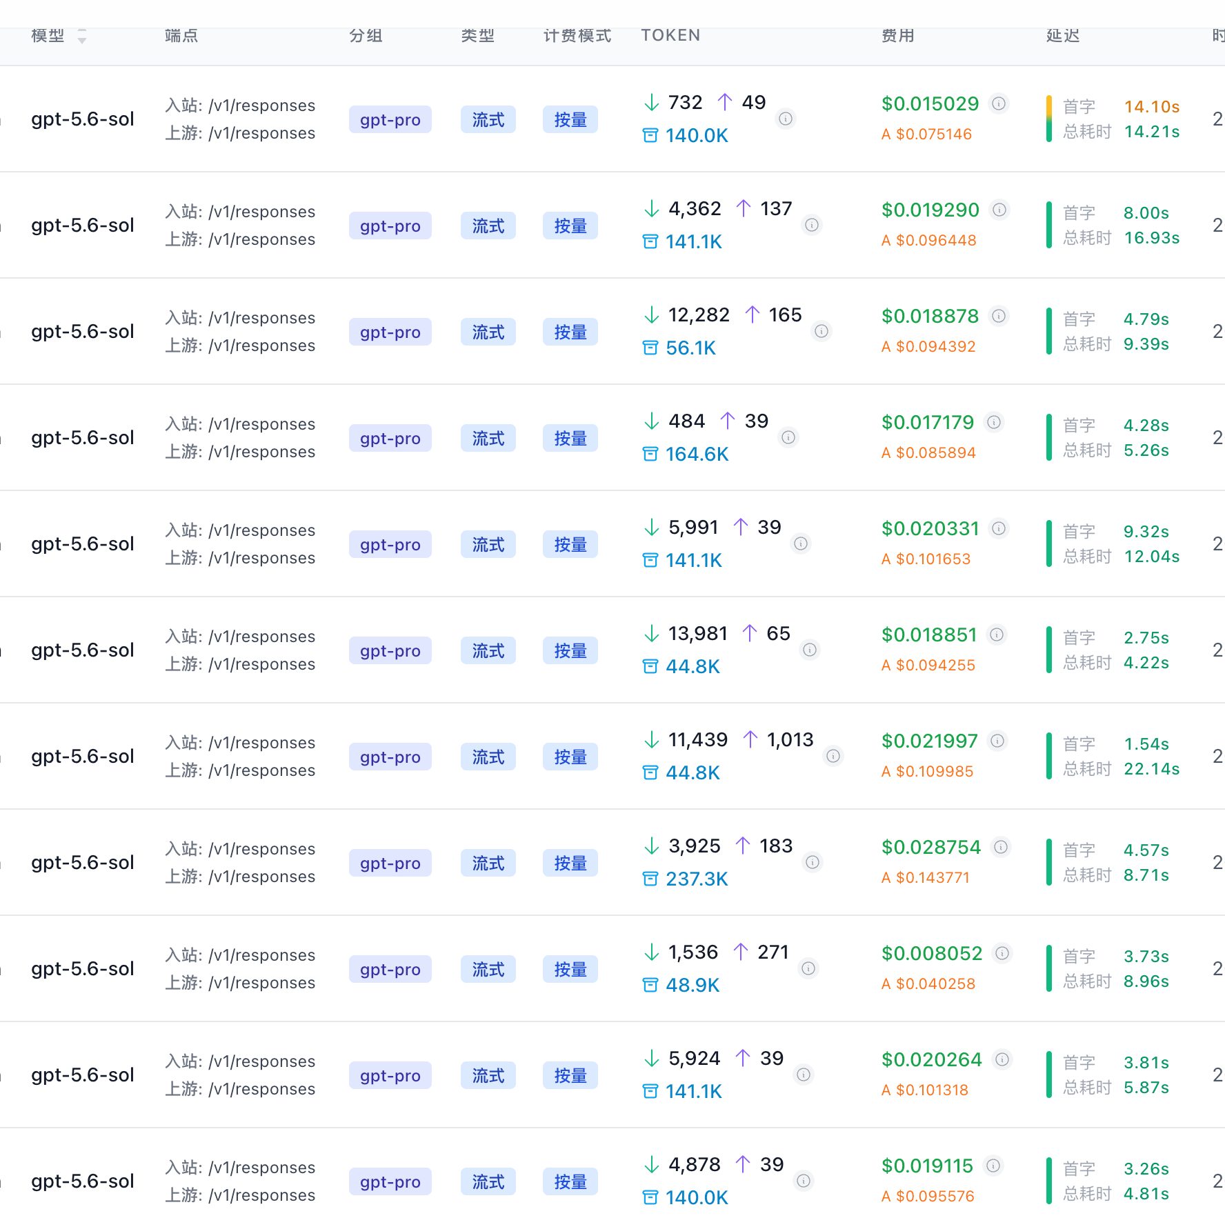Click gpt-pro tag in the $0.015029 row
Image resolution: width=1225 pixels, height=1218 pixels.
(x=390, y=119)
